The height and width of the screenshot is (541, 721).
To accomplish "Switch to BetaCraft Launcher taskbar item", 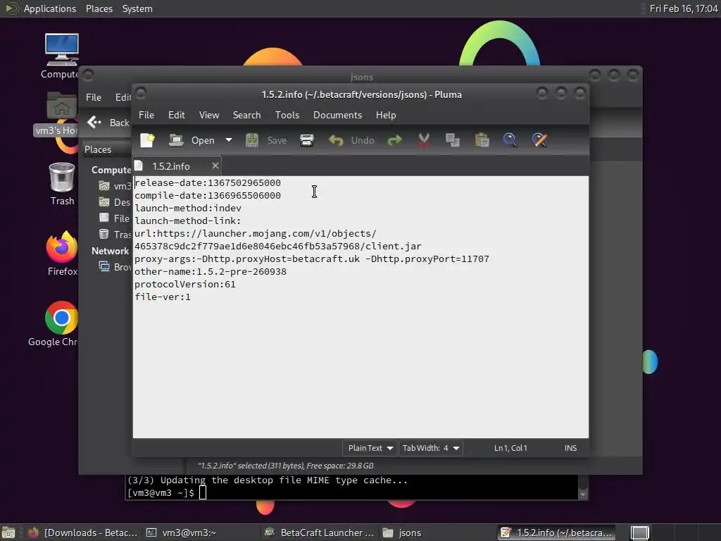I will coord(320,533).
